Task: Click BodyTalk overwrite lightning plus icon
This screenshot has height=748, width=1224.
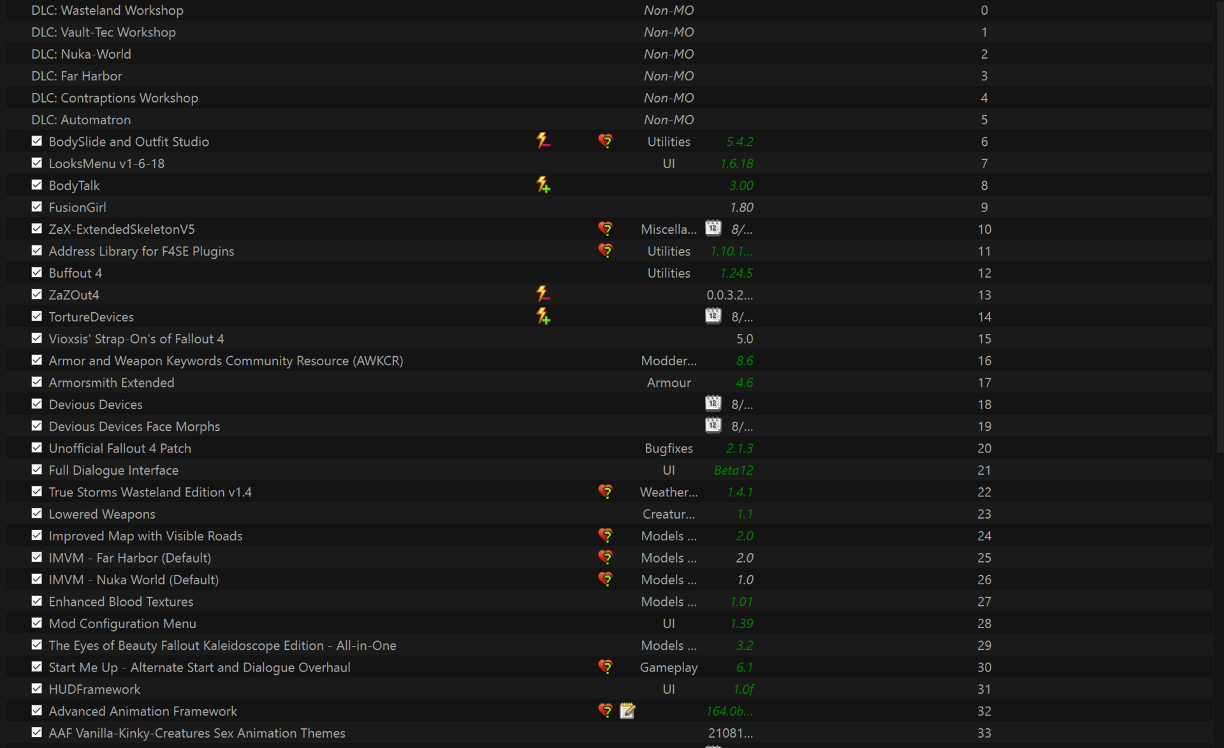Action: (x=543, y=185)
